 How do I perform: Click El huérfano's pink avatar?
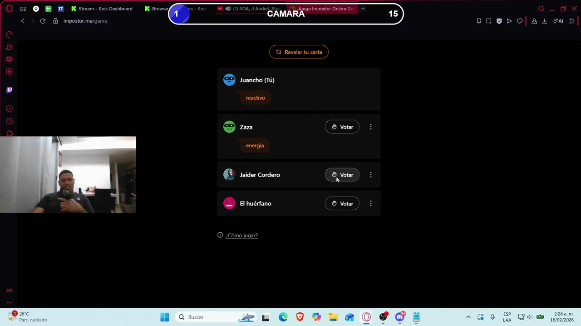229,204
